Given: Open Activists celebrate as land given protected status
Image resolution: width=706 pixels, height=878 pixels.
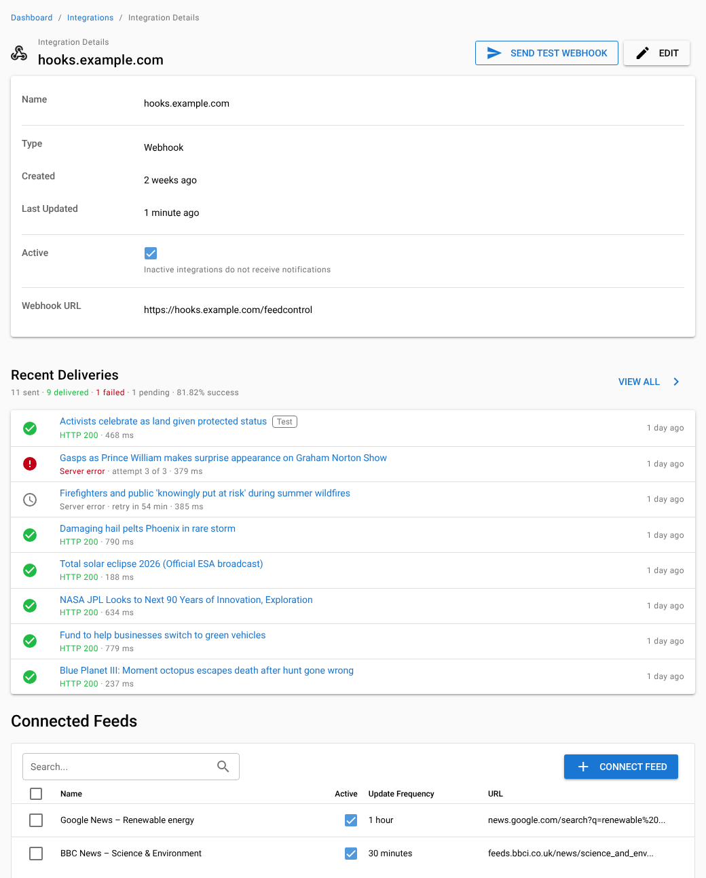Looking at the screenshot, I should (x=163, y=422).
